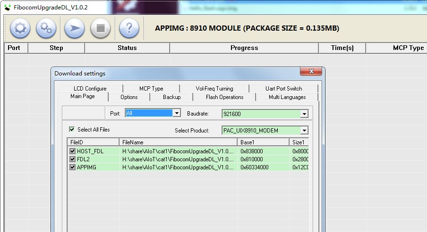Viewport: 427px width, 232px height.
Task: Click the base address 0x60334000
Action: tap(254, 167)
